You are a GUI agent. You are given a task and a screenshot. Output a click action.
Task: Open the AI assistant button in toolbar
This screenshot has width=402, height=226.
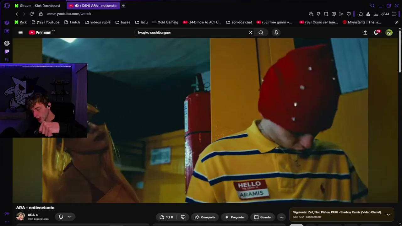tap(385, 14)
